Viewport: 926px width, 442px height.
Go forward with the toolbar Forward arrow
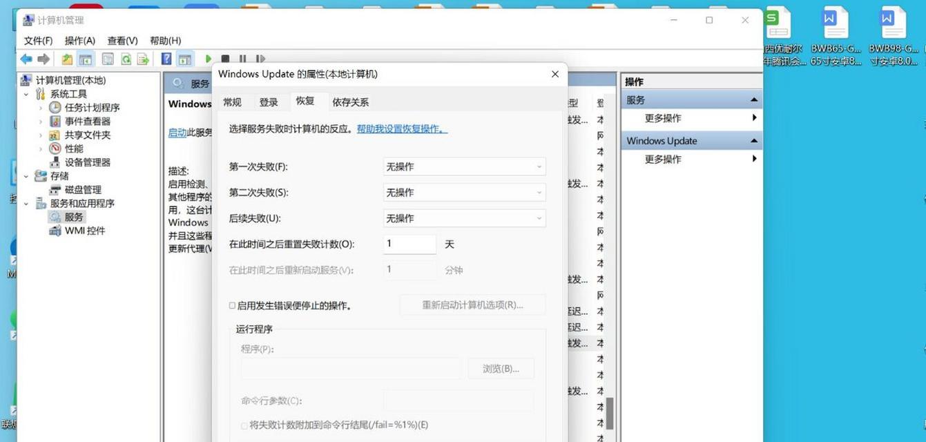coord(44,59)
